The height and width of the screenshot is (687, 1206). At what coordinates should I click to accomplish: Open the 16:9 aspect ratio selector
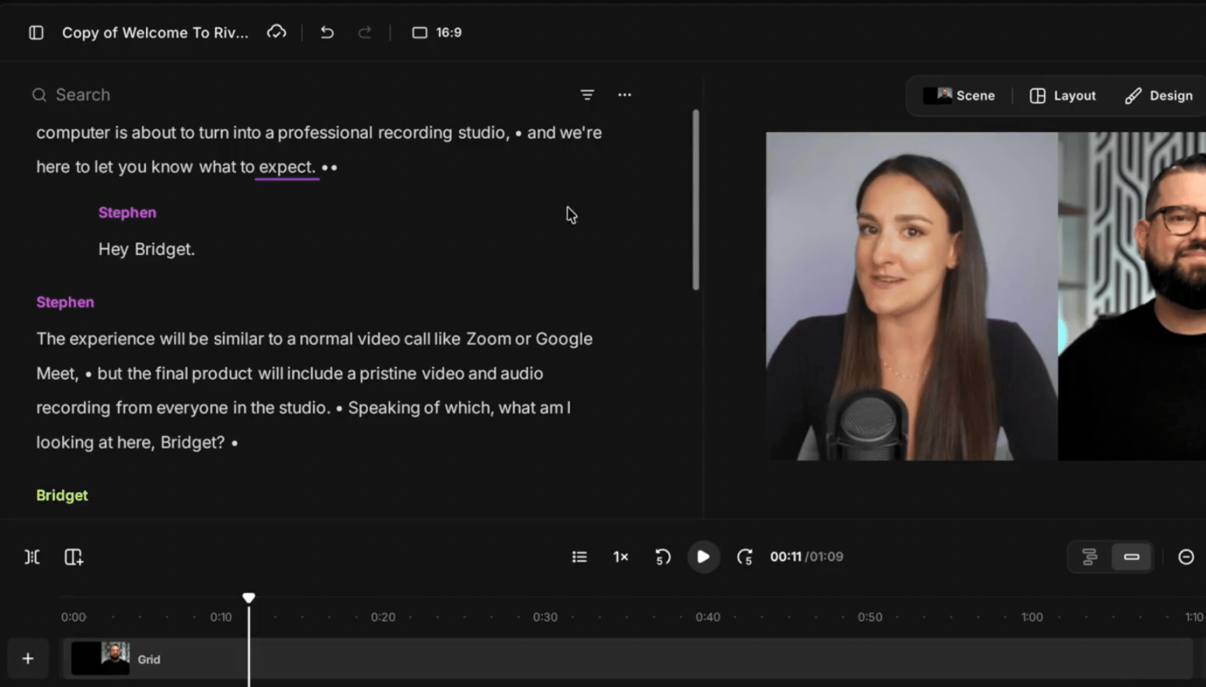(437, 32)
